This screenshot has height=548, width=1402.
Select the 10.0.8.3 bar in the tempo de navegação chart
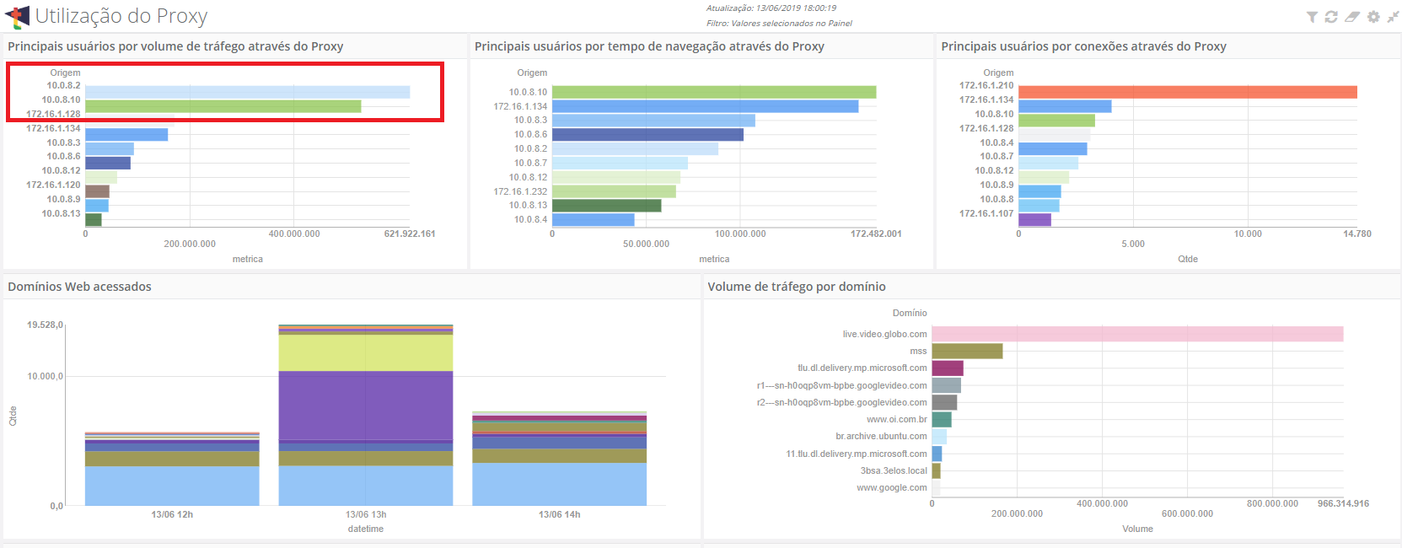pyautogui.click(x=653, y=121)
